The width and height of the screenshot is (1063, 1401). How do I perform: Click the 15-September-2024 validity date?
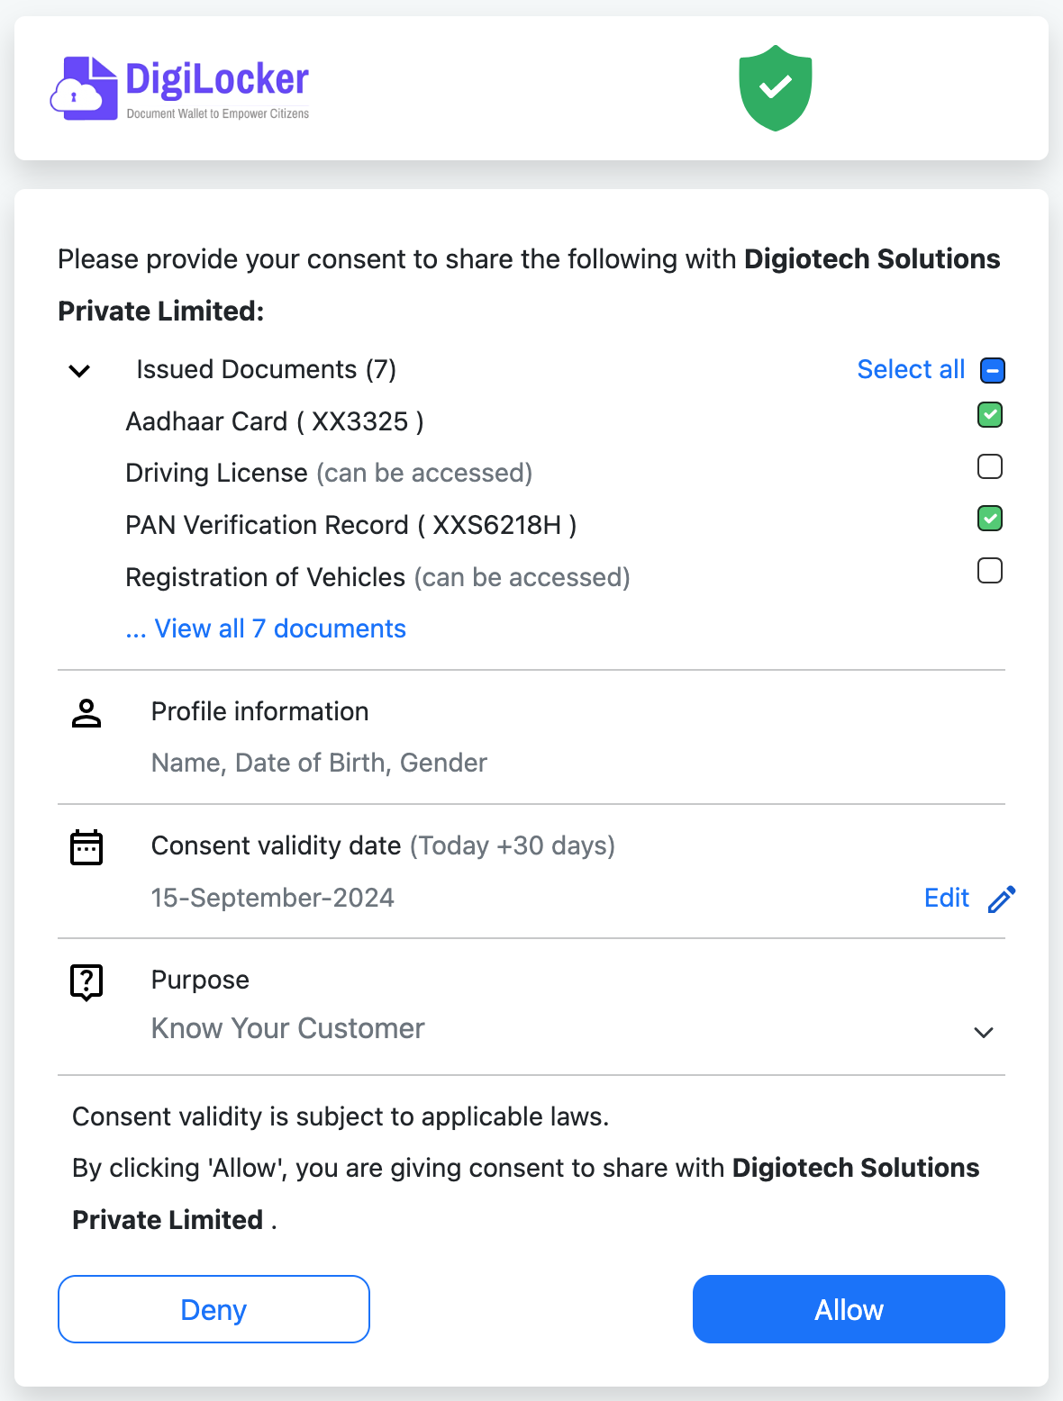click(x=272, y=898)
